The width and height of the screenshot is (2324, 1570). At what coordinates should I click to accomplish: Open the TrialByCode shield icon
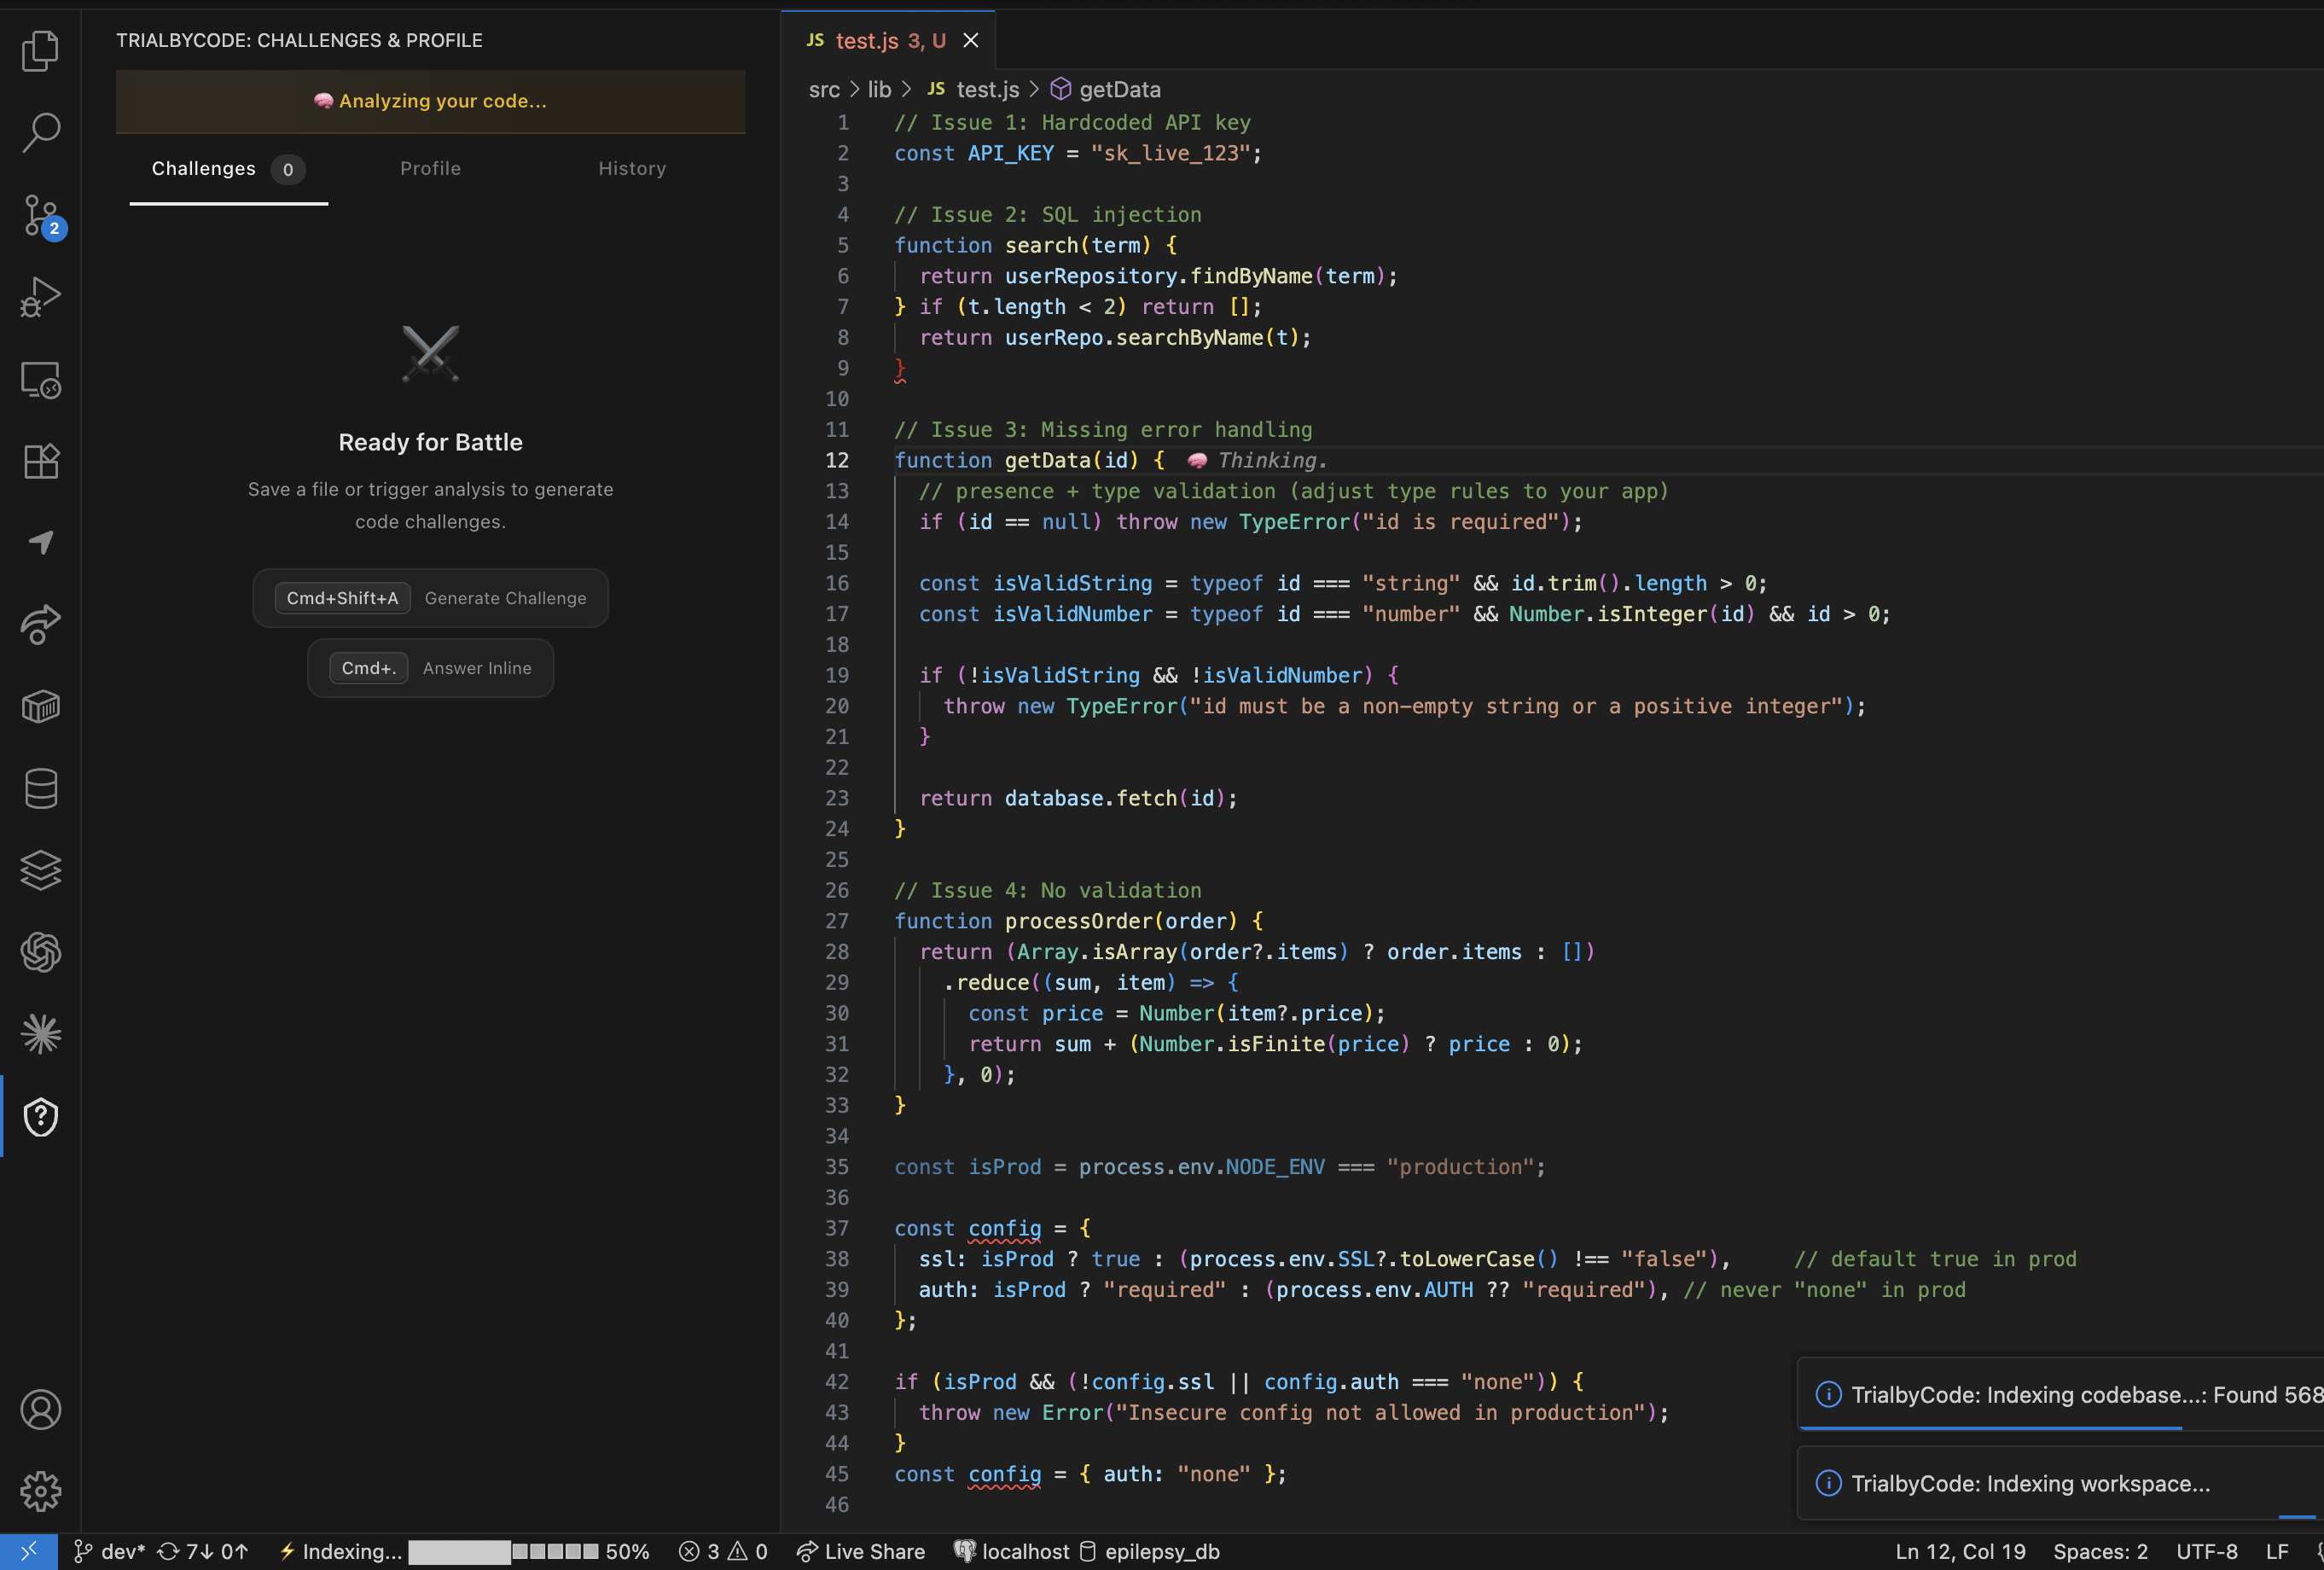(40, 1117)
